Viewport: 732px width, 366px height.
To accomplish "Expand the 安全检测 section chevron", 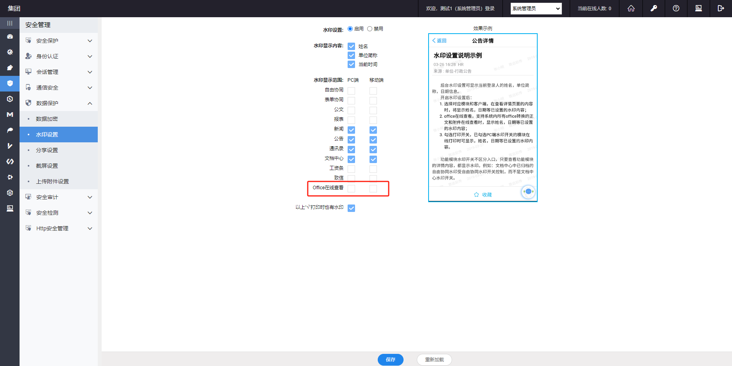I will pyautogui.click(x=90, y=213).
